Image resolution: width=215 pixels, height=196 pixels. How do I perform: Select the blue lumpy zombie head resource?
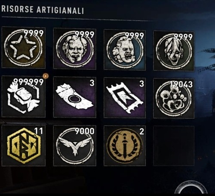125,50
